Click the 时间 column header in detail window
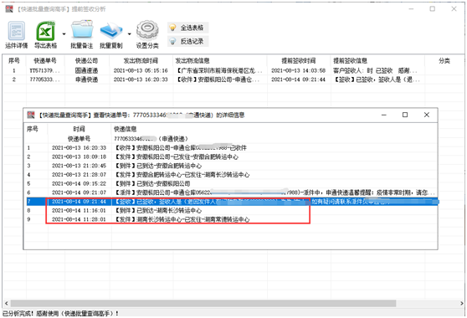 79,129
